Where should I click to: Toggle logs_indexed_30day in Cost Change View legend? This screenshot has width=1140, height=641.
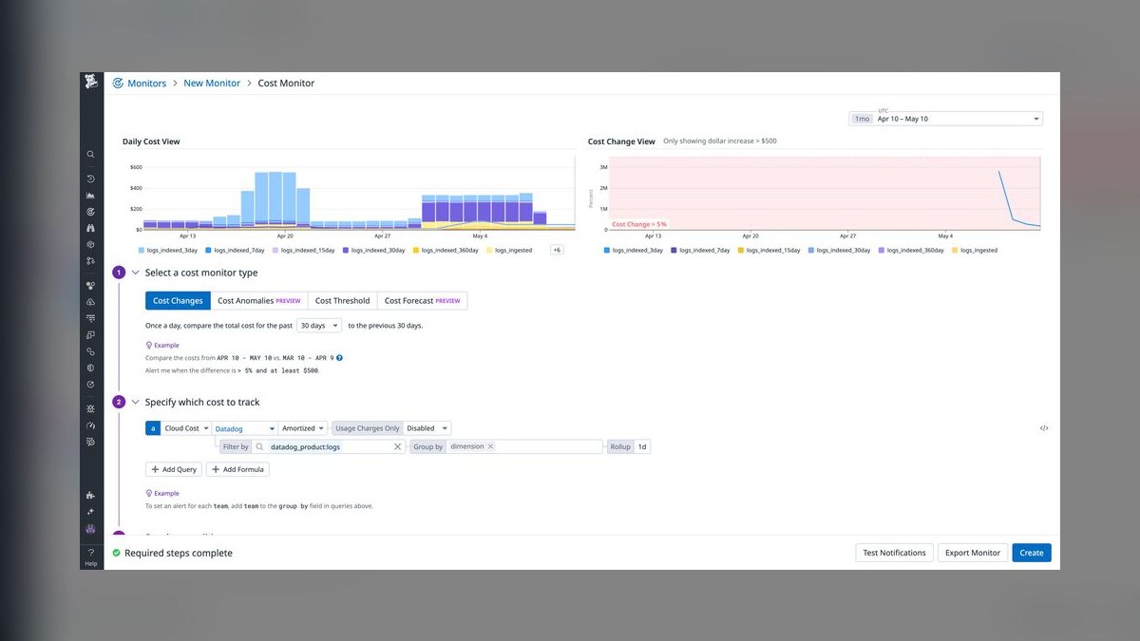pyautogui.click(x=840, y=250)
